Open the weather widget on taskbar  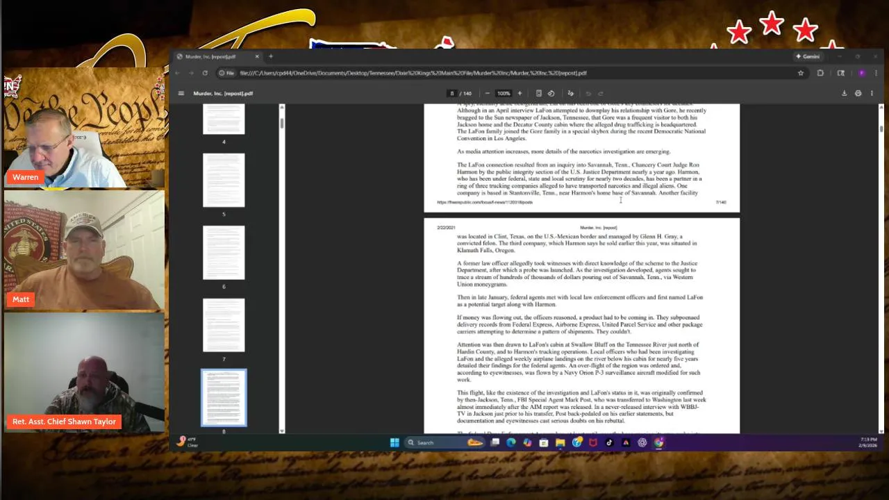point(187,442)
